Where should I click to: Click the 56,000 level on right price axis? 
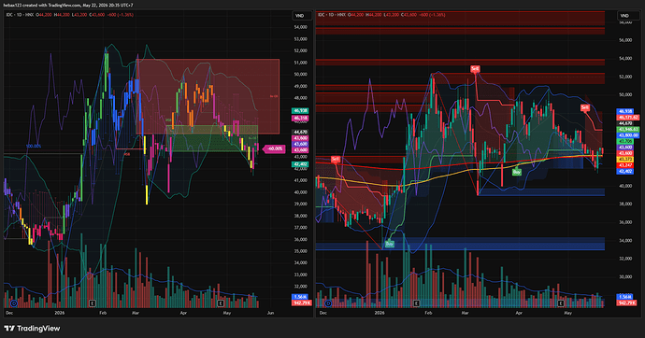click(x=625, y=40)
